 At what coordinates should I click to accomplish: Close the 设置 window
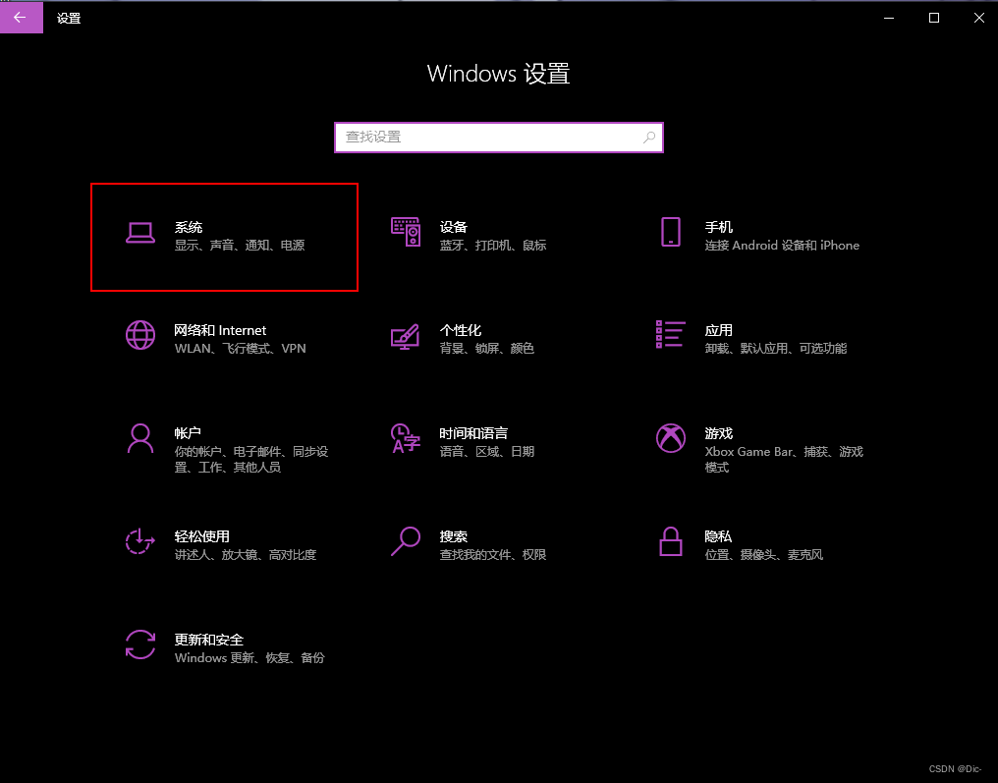click(979, 18)
